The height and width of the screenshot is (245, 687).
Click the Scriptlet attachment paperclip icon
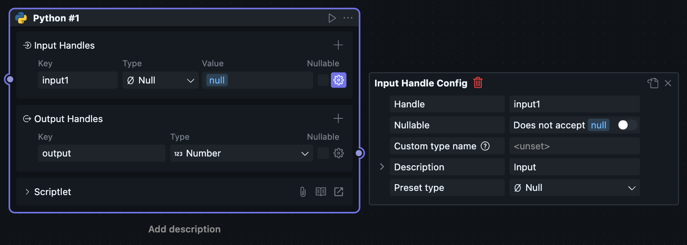tap(303, 192)
